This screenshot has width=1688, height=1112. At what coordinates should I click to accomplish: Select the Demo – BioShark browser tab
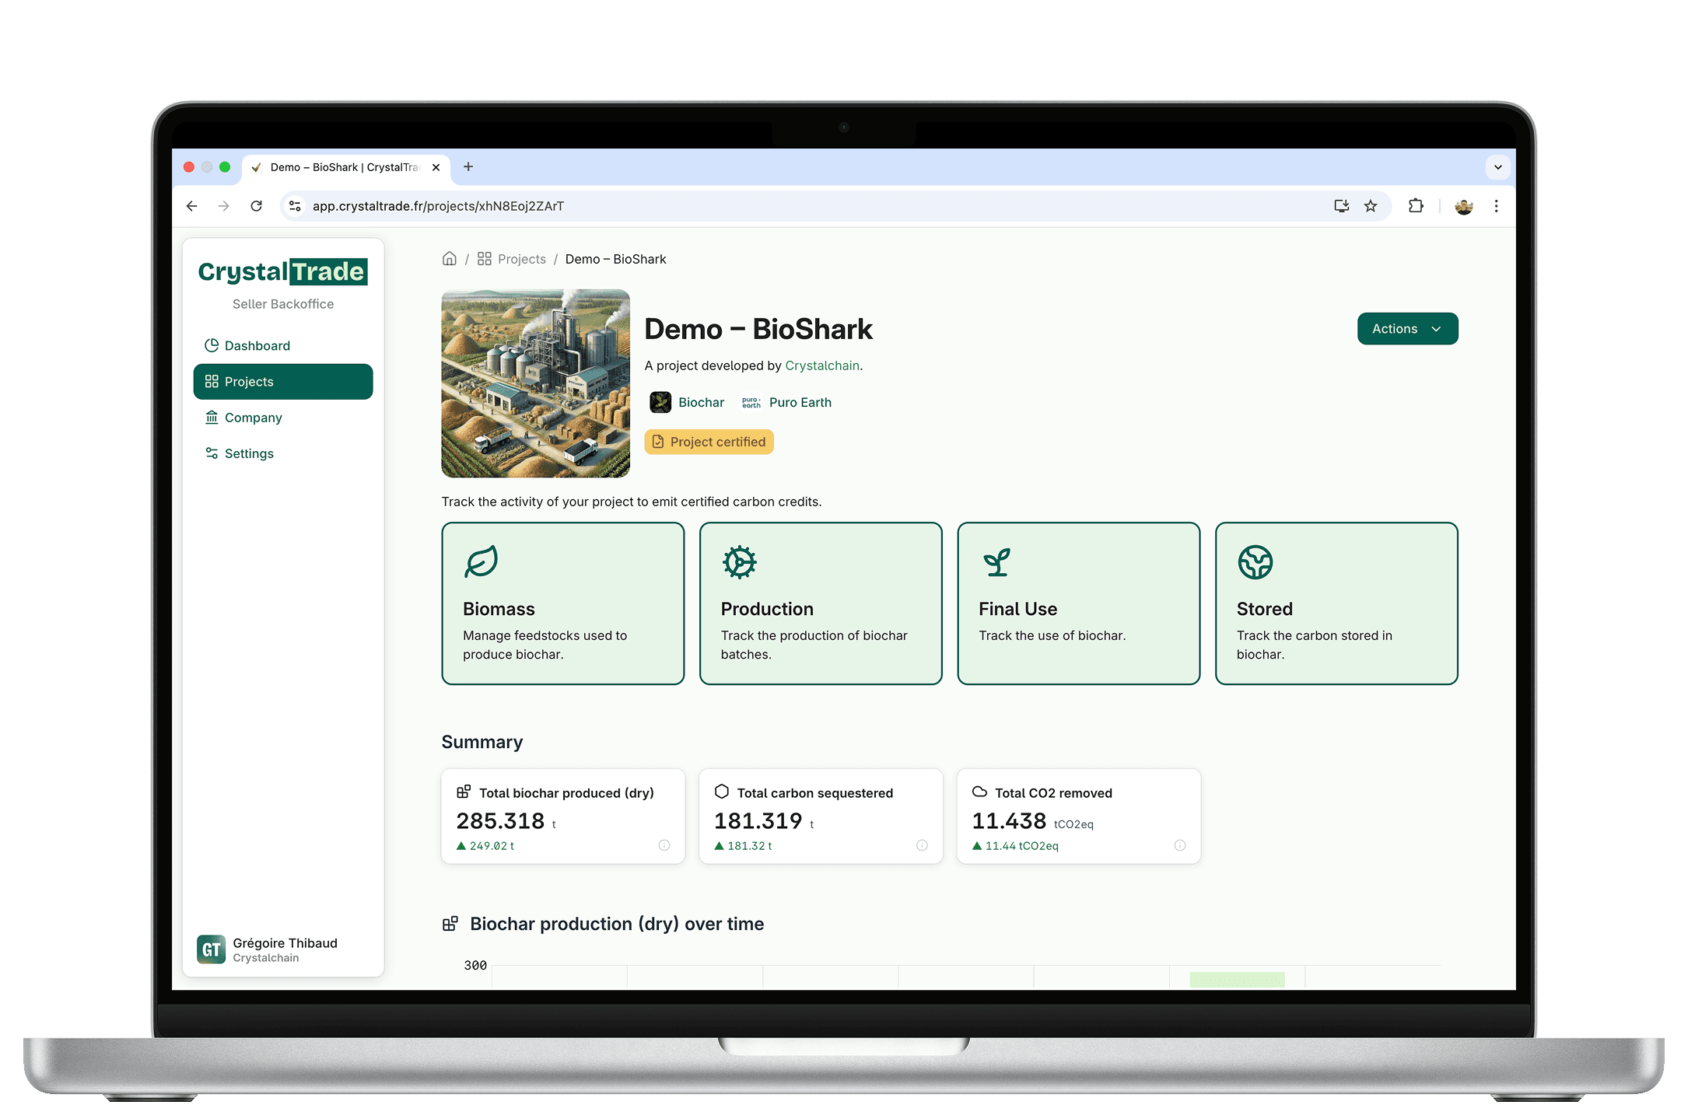pyautogui.click(x=346, y=167)
